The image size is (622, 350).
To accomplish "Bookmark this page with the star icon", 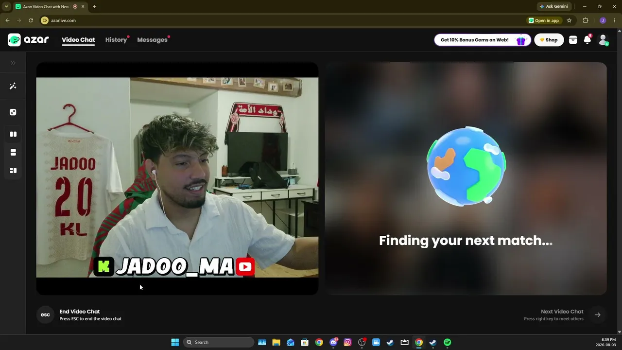I will pos(569,20).
